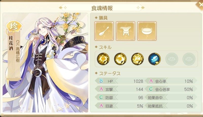Click the HP stat row
Screen dimensions: 203x117
coord(120,81)
